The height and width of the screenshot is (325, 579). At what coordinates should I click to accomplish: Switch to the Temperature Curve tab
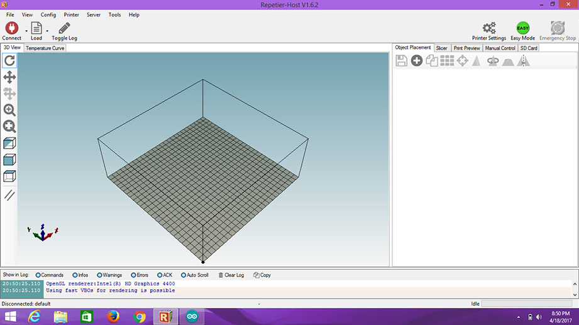pos(45,48)
